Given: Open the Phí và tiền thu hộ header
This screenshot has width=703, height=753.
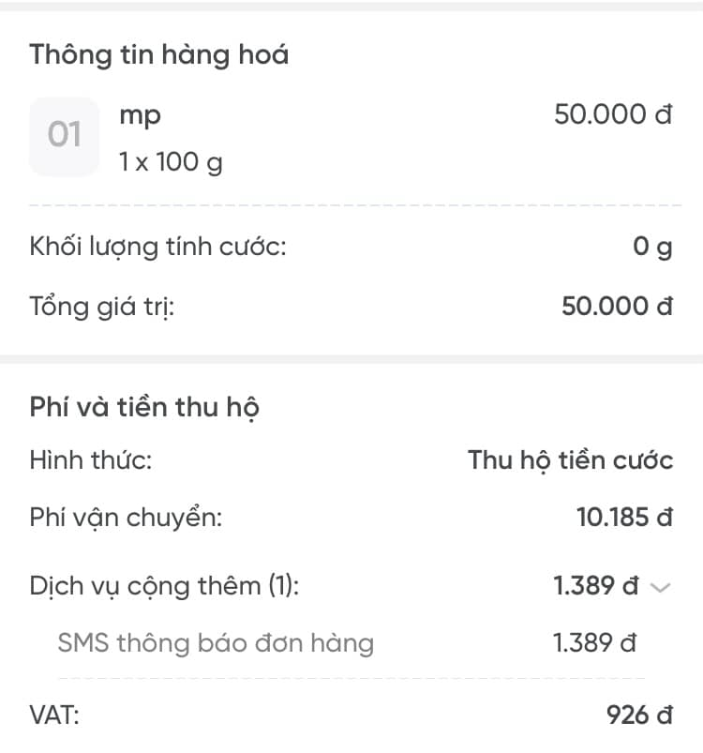Looking at the screenshot, I should (144, 407).
